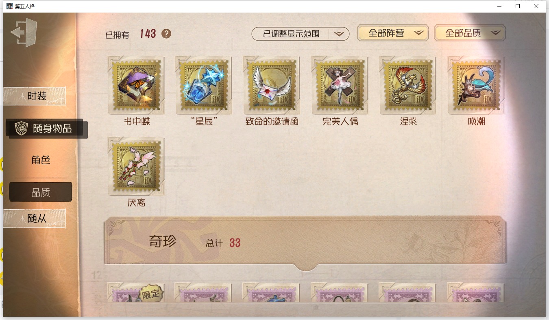Viewport: 549px width, 320px height.
Task: Open the 全部品质 quality filter
Action: pyautogui.click(x=470, y=33)
